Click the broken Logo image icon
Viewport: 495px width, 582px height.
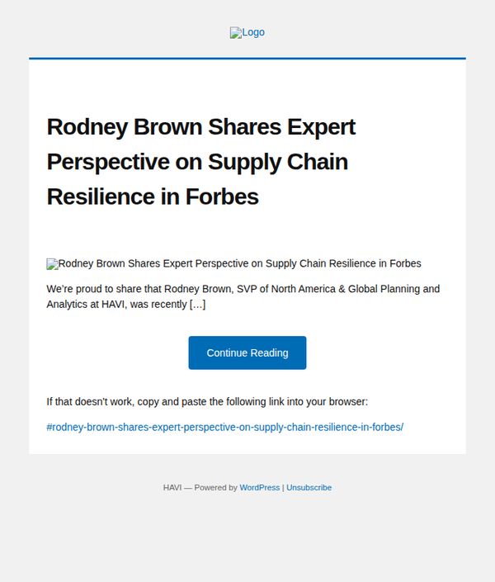point(236,33)
